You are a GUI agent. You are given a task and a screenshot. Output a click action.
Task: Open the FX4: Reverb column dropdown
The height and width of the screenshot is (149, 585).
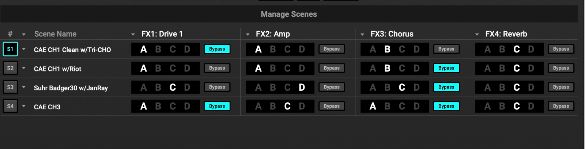[x=477, y=34]
